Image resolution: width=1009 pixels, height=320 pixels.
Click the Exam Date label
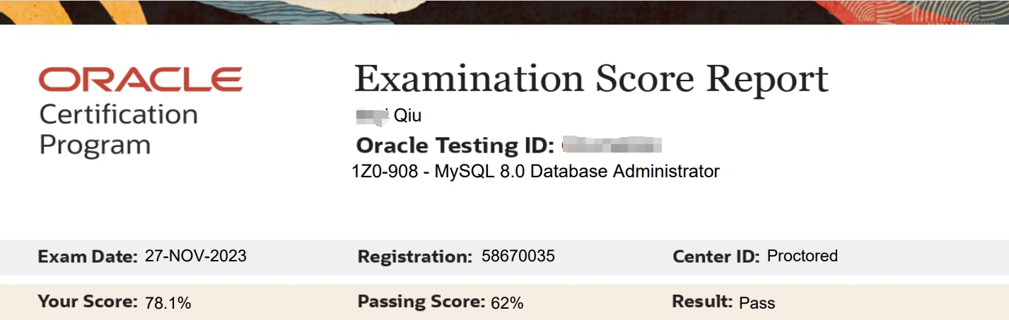click(x=88, y=256)
